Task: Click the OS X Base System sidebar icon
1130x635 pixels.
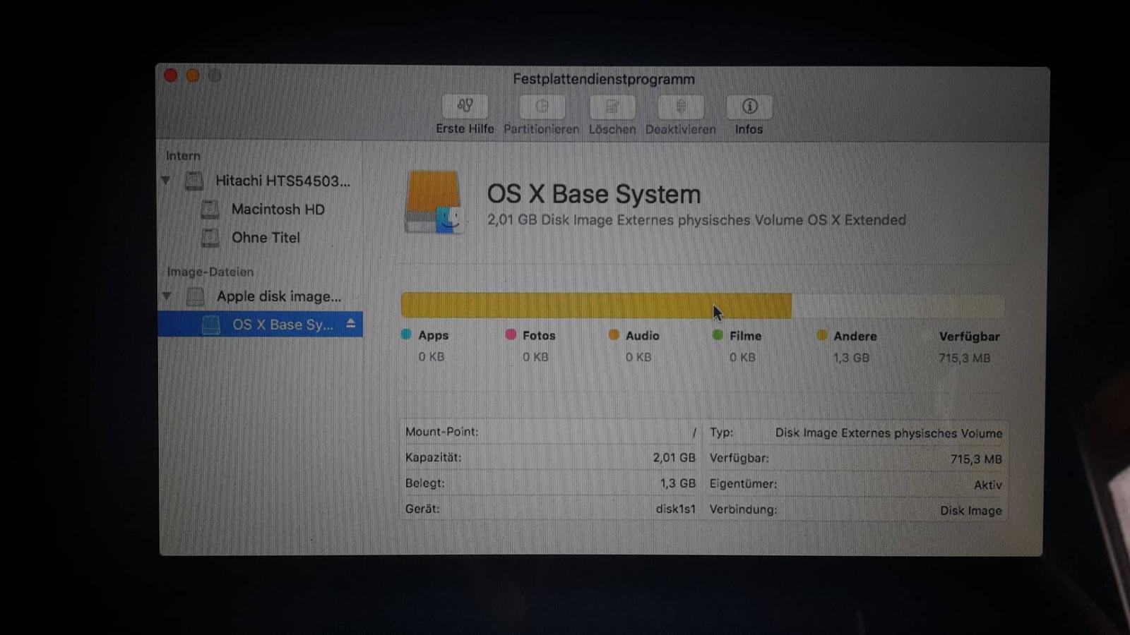Action: (210, 325)
